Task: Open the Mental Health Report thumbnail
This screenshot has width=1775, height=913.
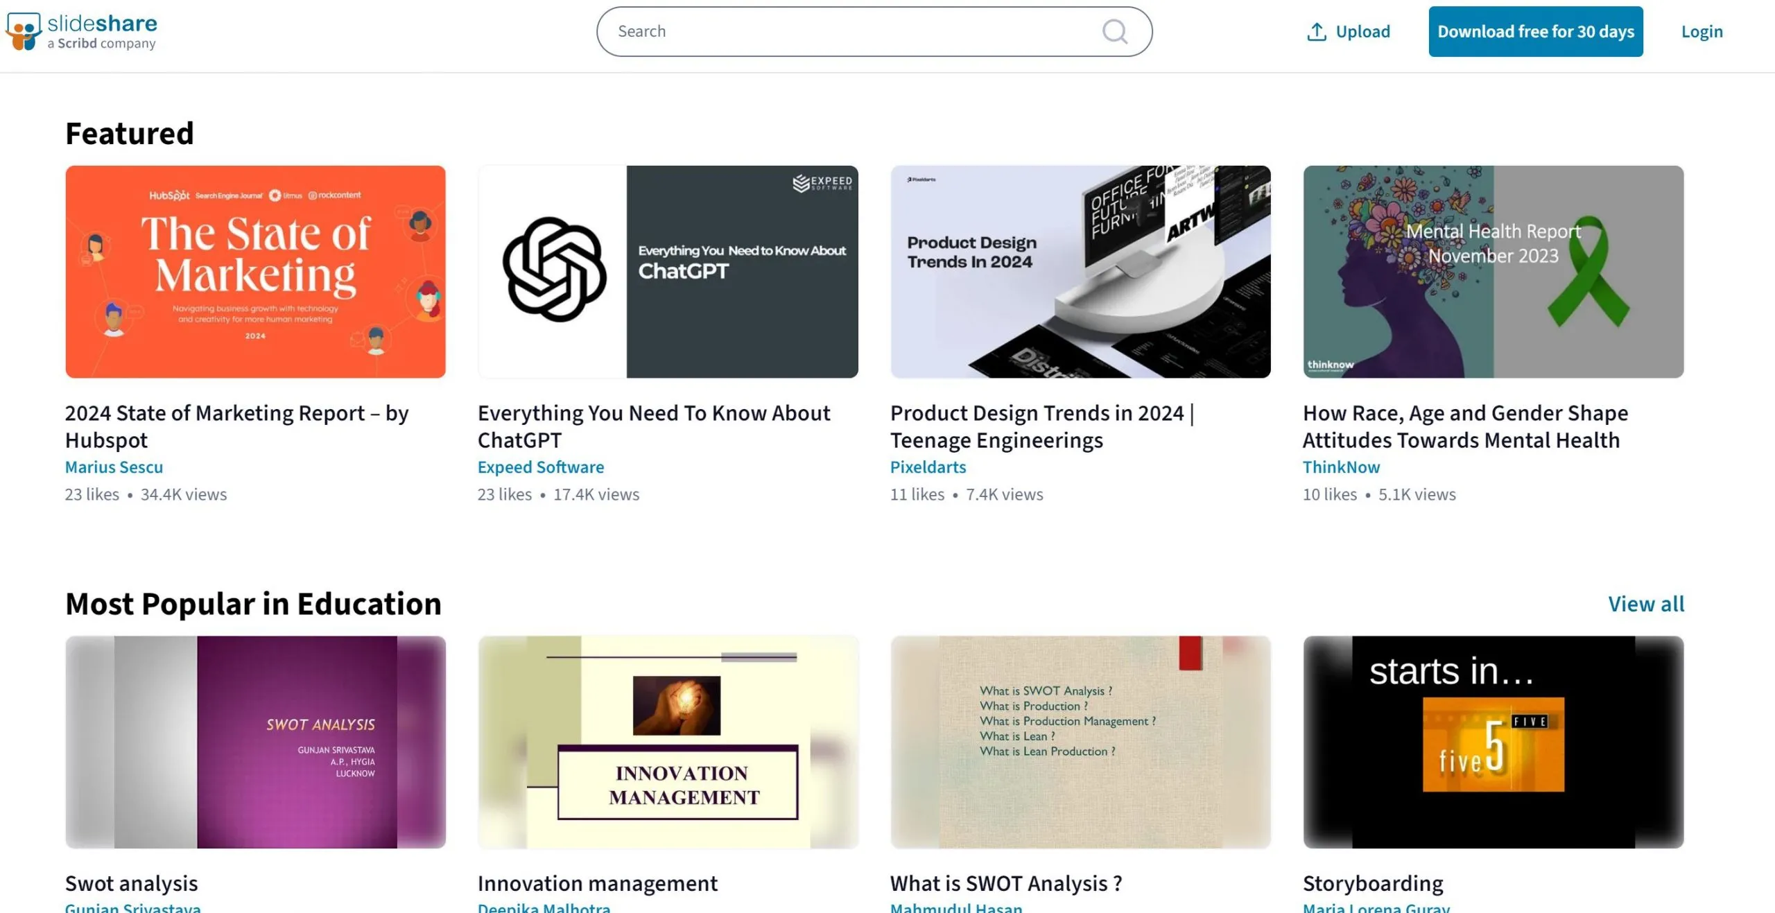Action: 1492,272
